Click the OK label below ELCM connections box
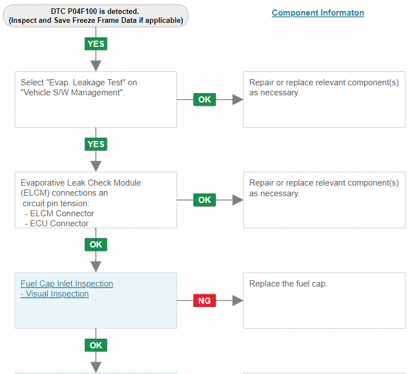The height and width of the screenshot is (374, 411). (96, 245)
